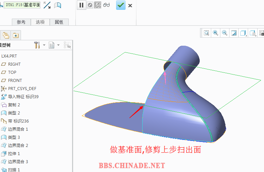Select the 扫描 1 sweep feature
Image resolution: width=264 pixels, height=172 pixels.
pos(10,170)
